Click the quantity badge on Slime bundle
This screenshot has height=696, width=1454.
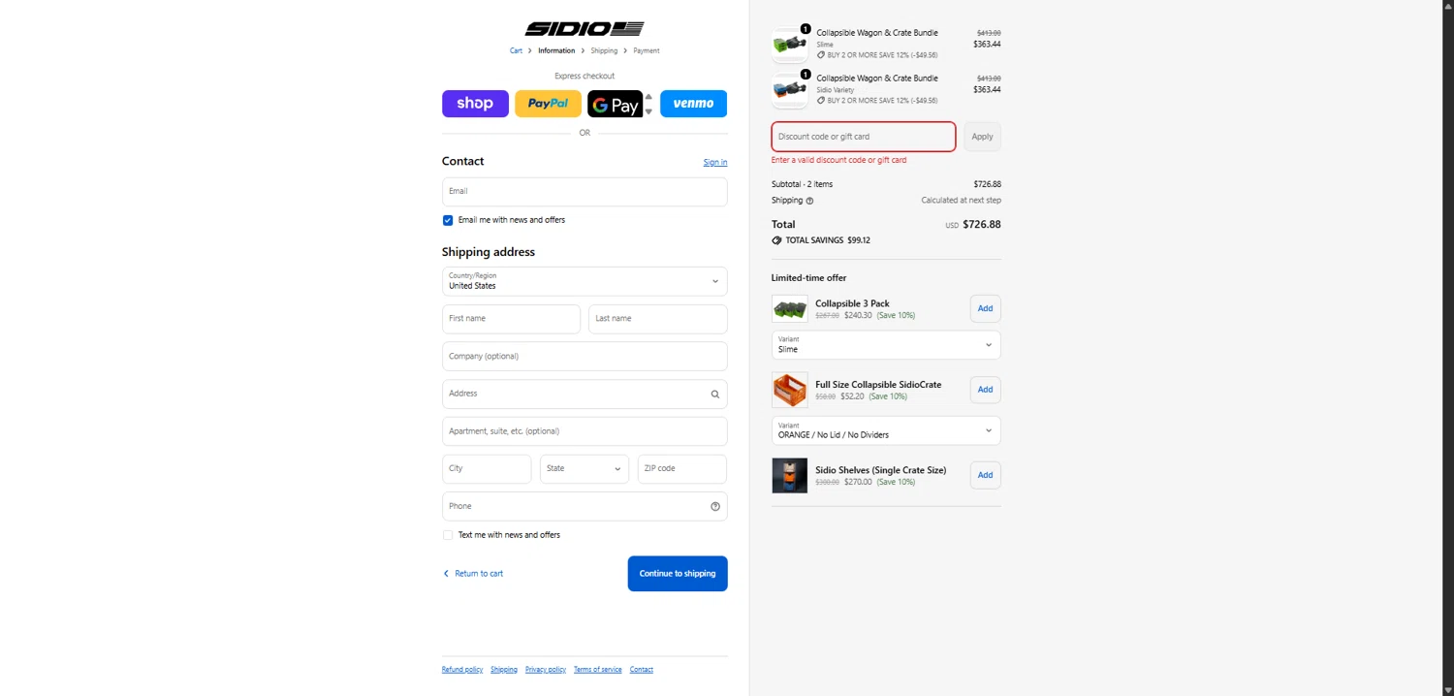click(806, 29)
